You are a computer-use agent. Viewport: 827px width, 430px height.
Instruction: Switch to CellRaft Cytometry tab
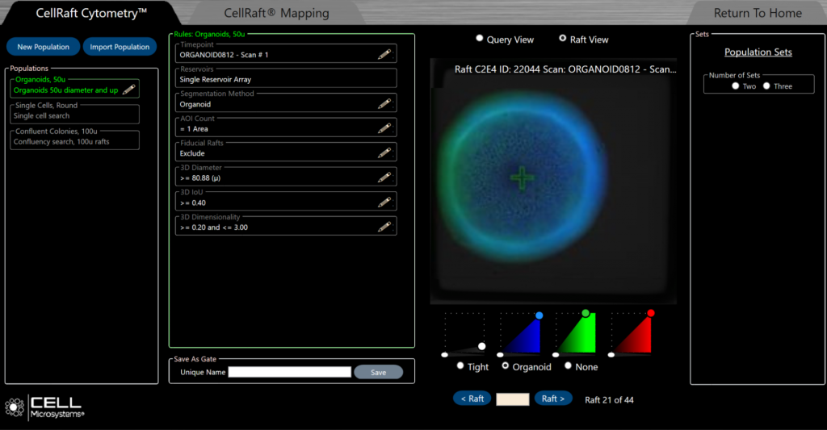90,13
